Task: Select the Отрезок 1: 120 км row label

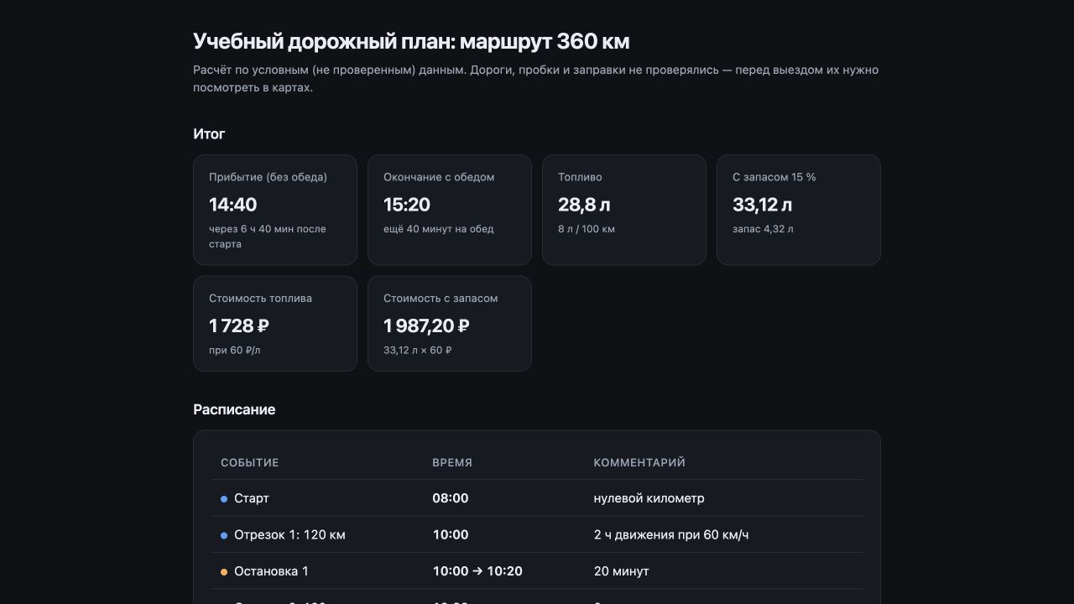Action: click(x=289, y=534)
